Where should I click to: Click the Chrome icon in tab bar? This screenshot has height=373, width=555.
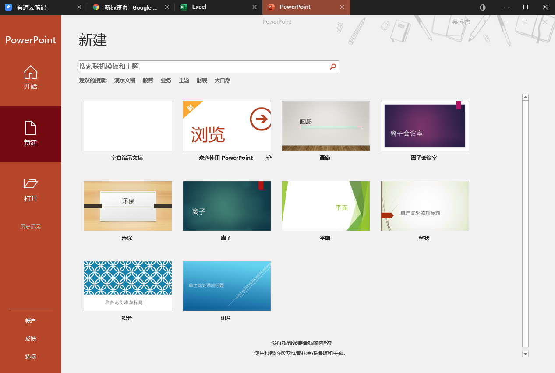[x=96, y=7]
